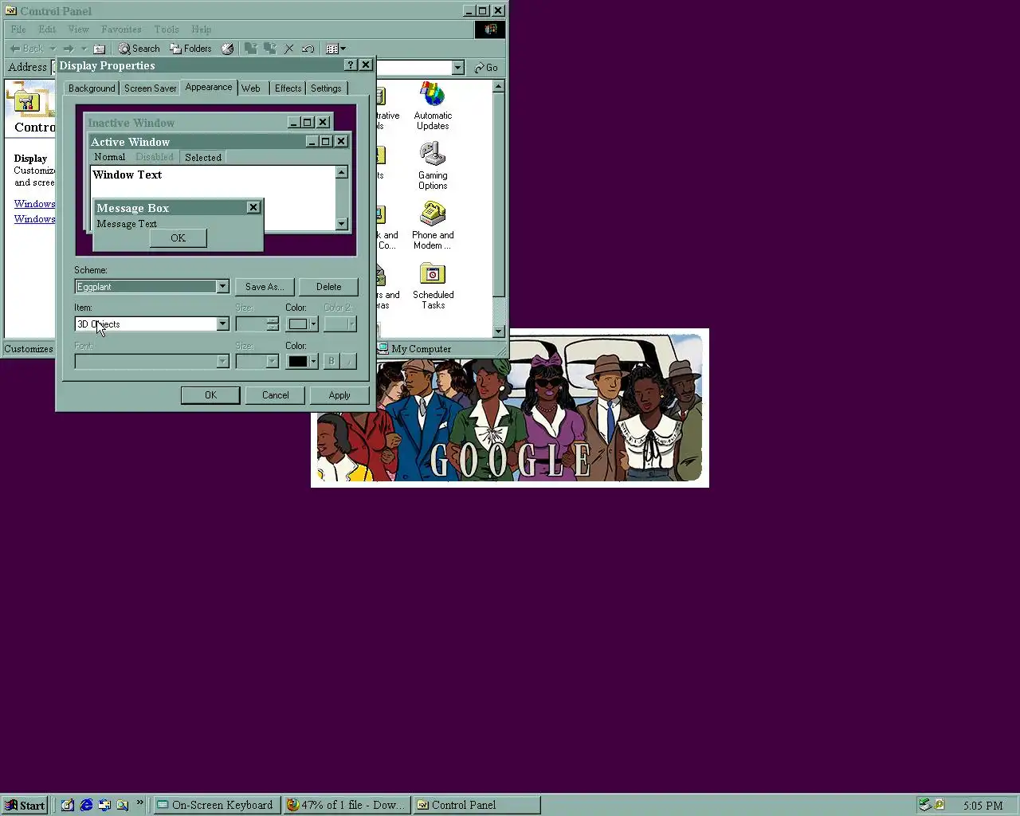
Task: Open the Font Color black swatch dropdown
Action: pyautogui.click(x=302, y=361)
